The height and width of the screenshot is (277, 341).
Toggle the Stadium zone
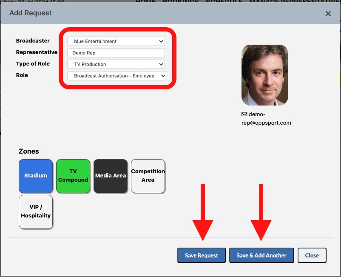coord(36,176)
